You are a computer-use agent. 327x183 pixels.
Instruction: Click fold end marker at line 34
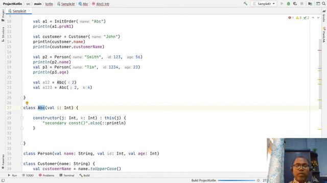pos(21,143)
